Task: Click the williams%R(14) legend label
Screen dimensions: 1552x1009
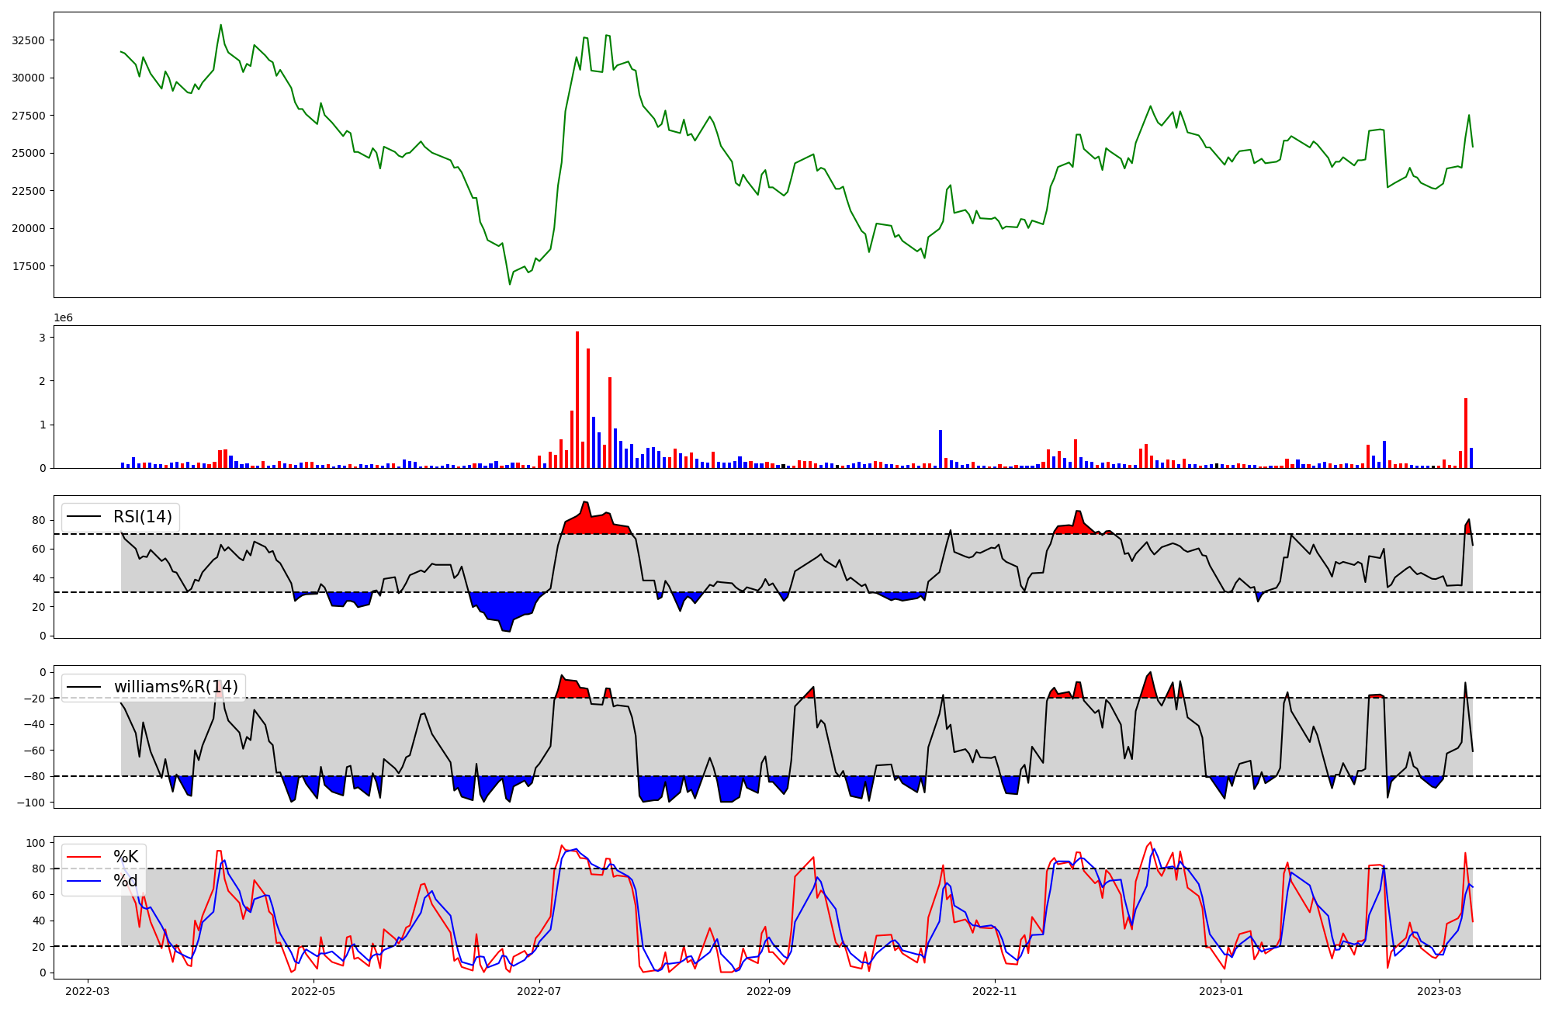Action: [x=175, y=687]
